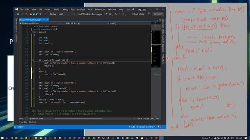The height and width of the screenshot is (140, 250).
Task: Open the Action Center notification icon
Action: 246,138
